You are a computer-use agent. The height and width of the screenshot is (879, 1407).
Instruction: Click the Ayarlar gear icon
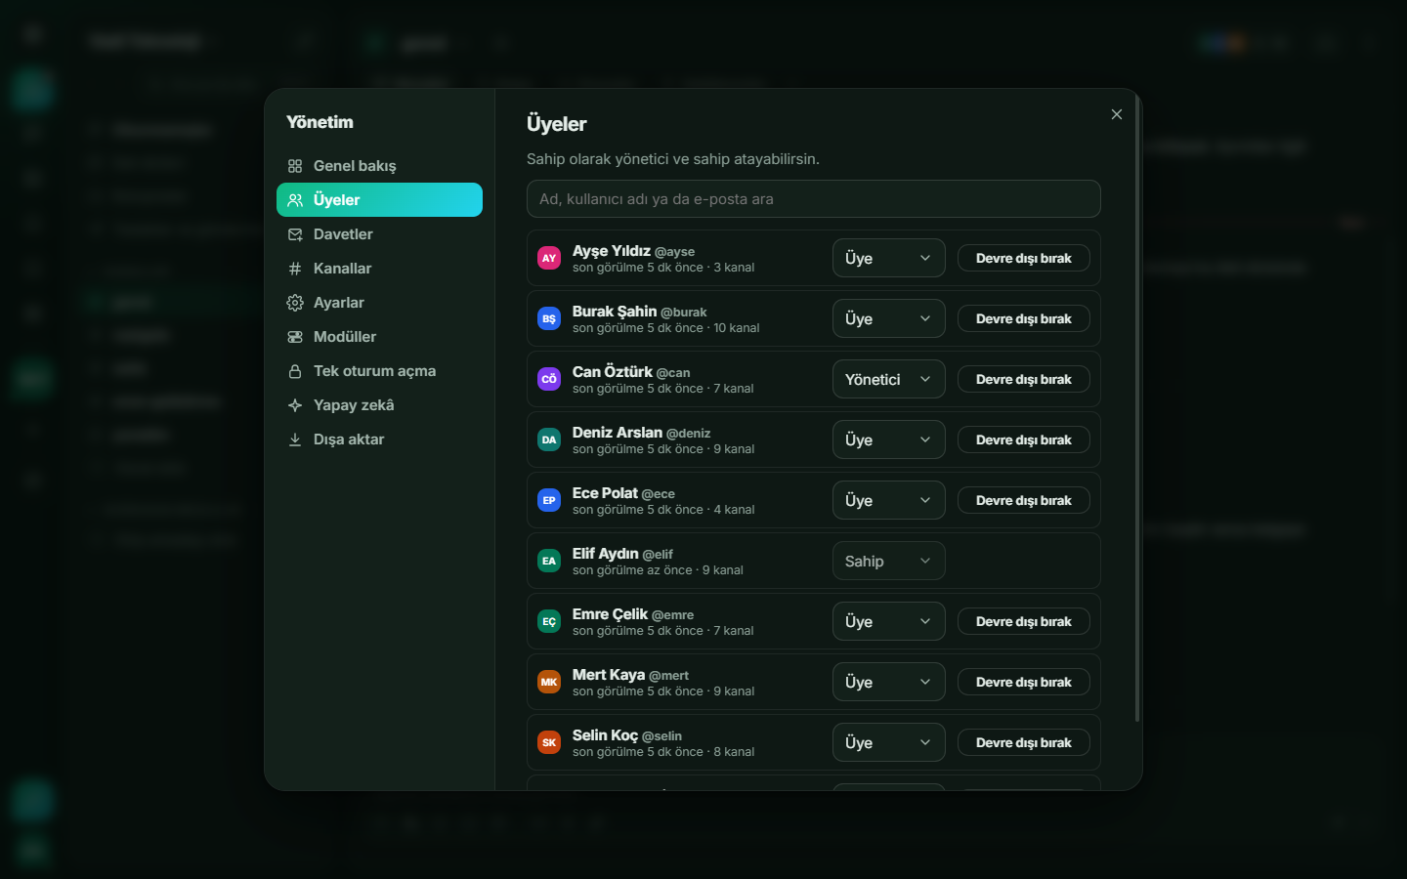pyautogui.click(x=295, y=303)
